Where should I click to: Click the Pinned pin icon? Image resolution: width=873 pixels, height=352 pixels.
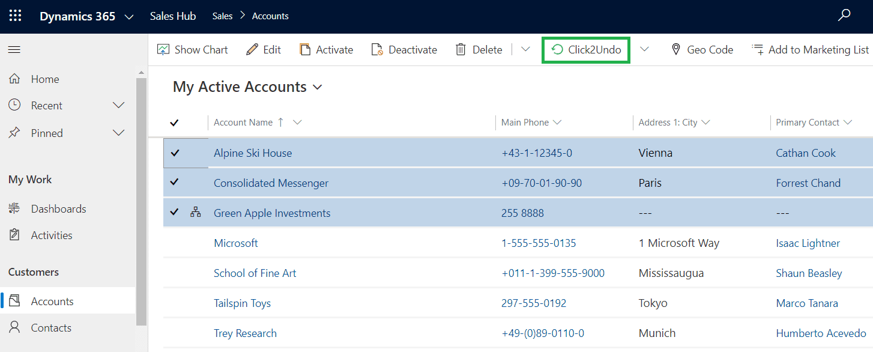coord(14,133)
